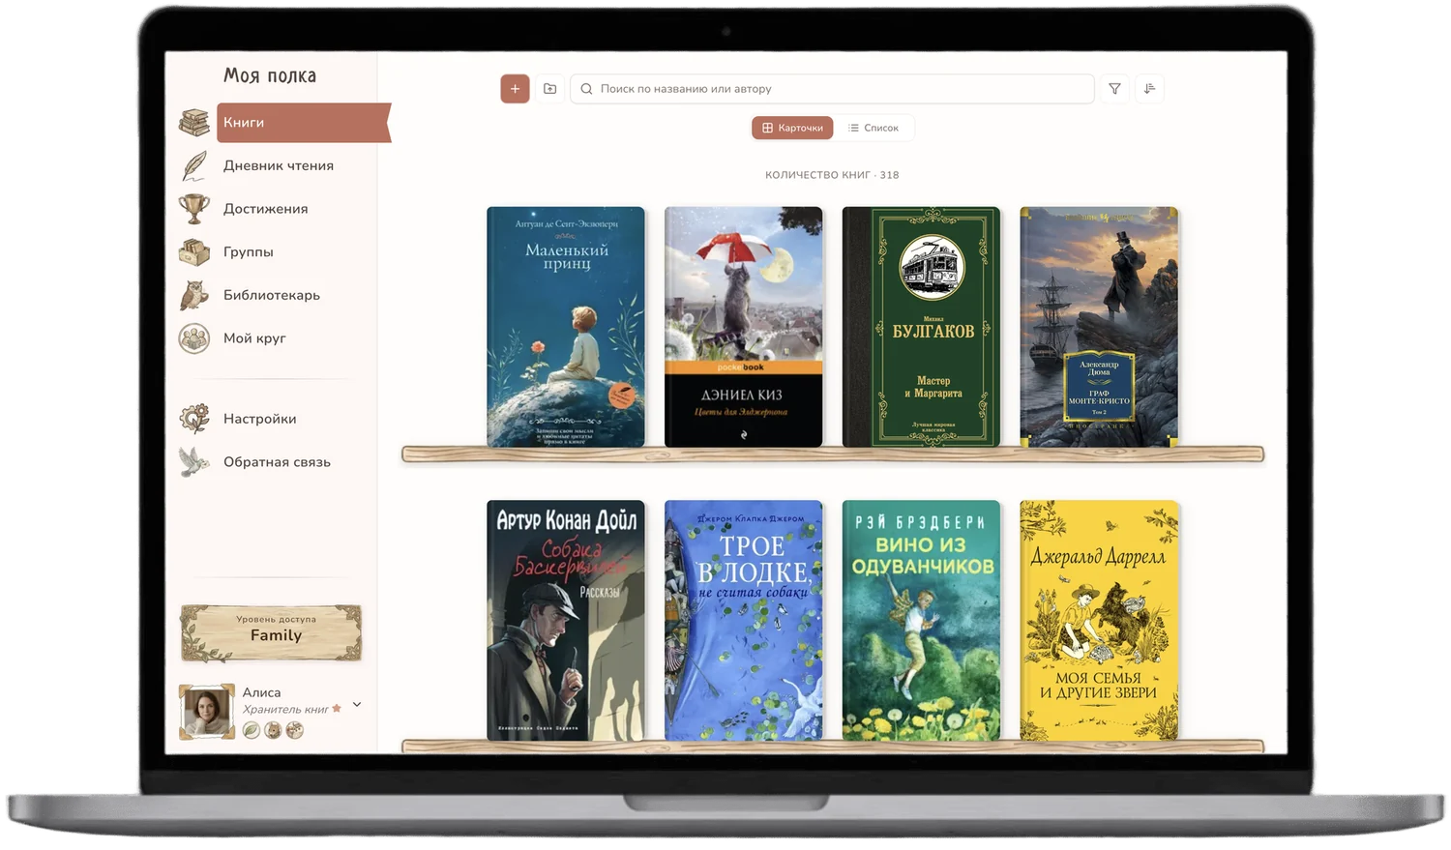This screenshot has height=850, width=1451.
Task: Open the Дэниел Киз book cover
Action: [744, 327]
